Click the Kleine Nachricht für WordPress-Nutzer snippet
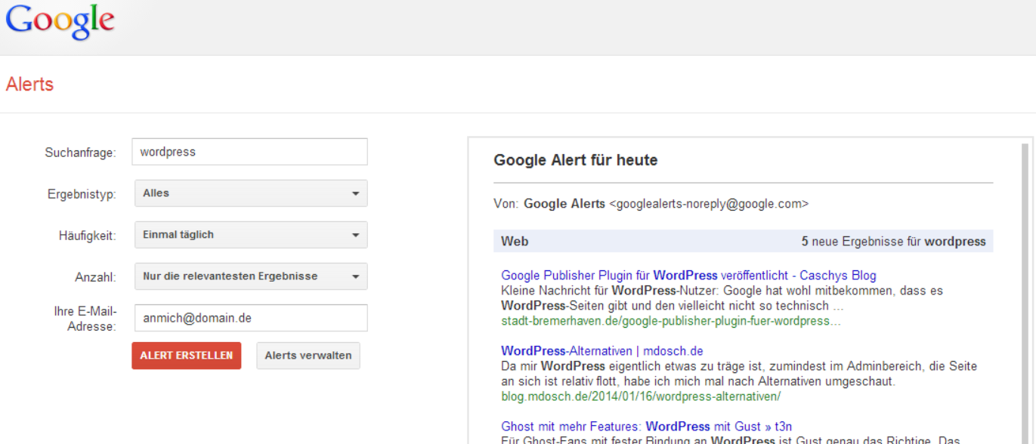This screenshot has width=1036, height=444. pyautogui.click(x=722, y=298)
